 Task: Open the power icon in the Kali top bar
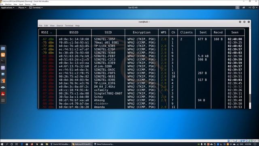(254, 8)
